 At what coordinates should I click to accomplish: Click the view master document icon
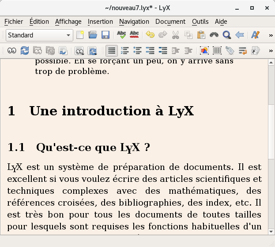point(38,51)
